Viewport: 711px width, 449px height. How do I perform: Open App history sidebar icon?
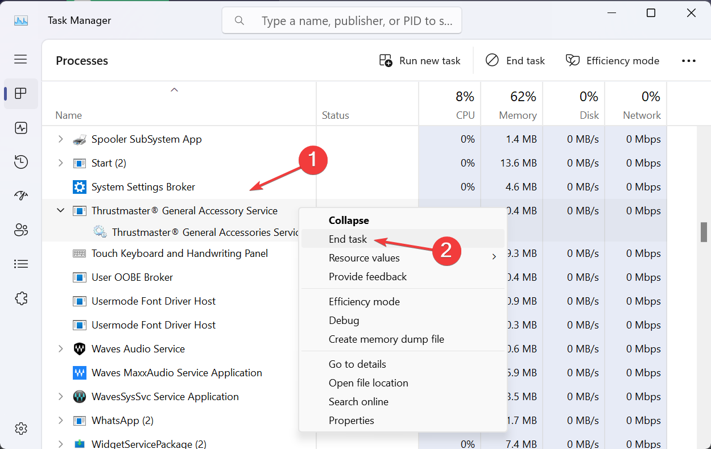point(21,162)
